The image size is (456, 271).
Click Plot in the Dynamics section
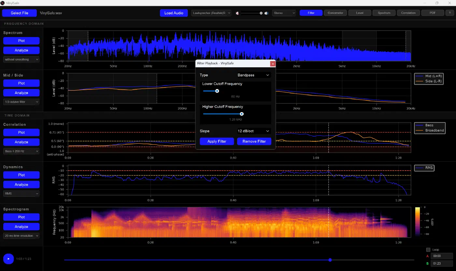point(21,175)
